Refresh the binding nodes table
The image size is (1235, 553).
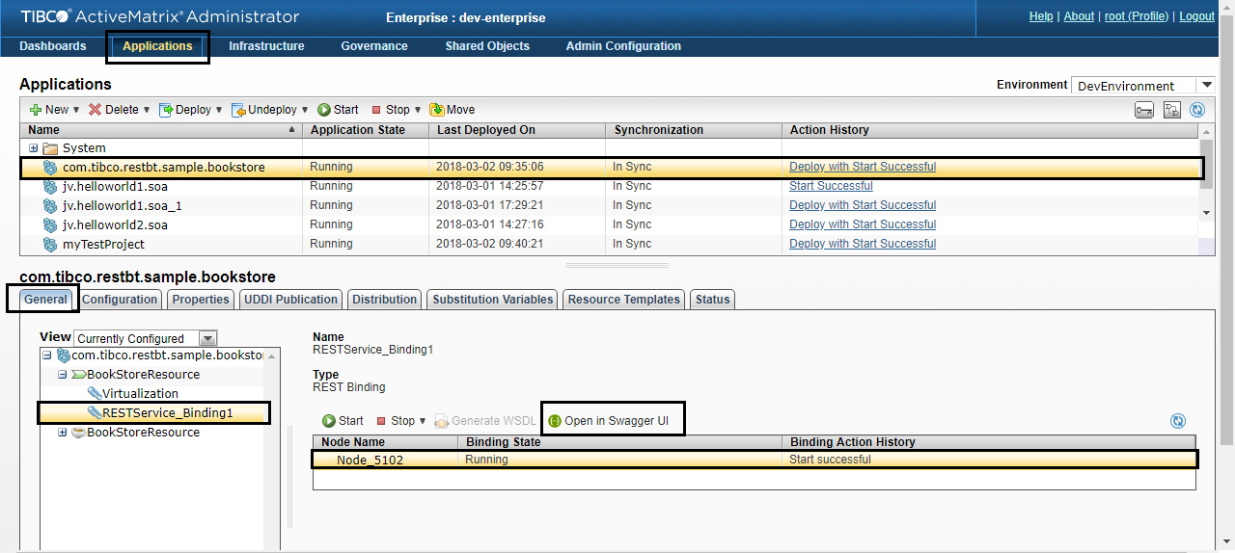point(1178,421)
